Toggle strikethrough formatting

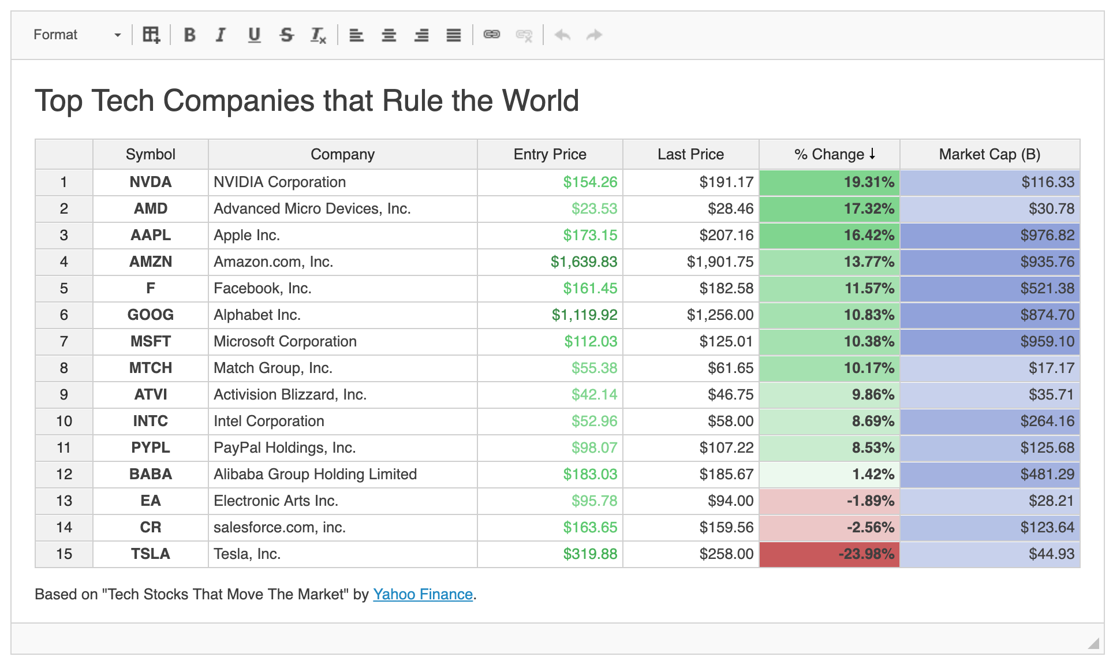click(286, 35)
